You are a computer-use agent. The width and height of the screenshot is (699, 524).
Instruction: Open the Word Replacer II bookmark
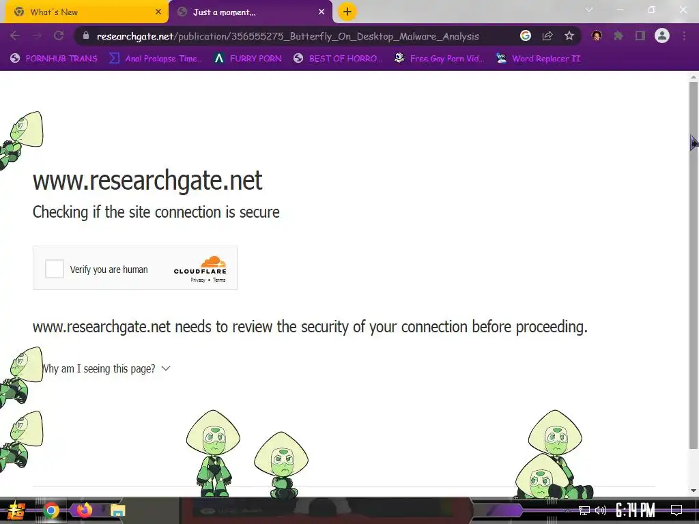click(539, 59)
